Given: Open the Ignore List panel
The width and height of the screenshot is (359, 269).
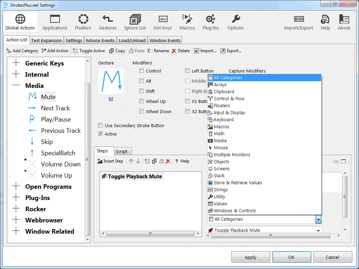Looking at the screenshot, I should coord(135,22).
